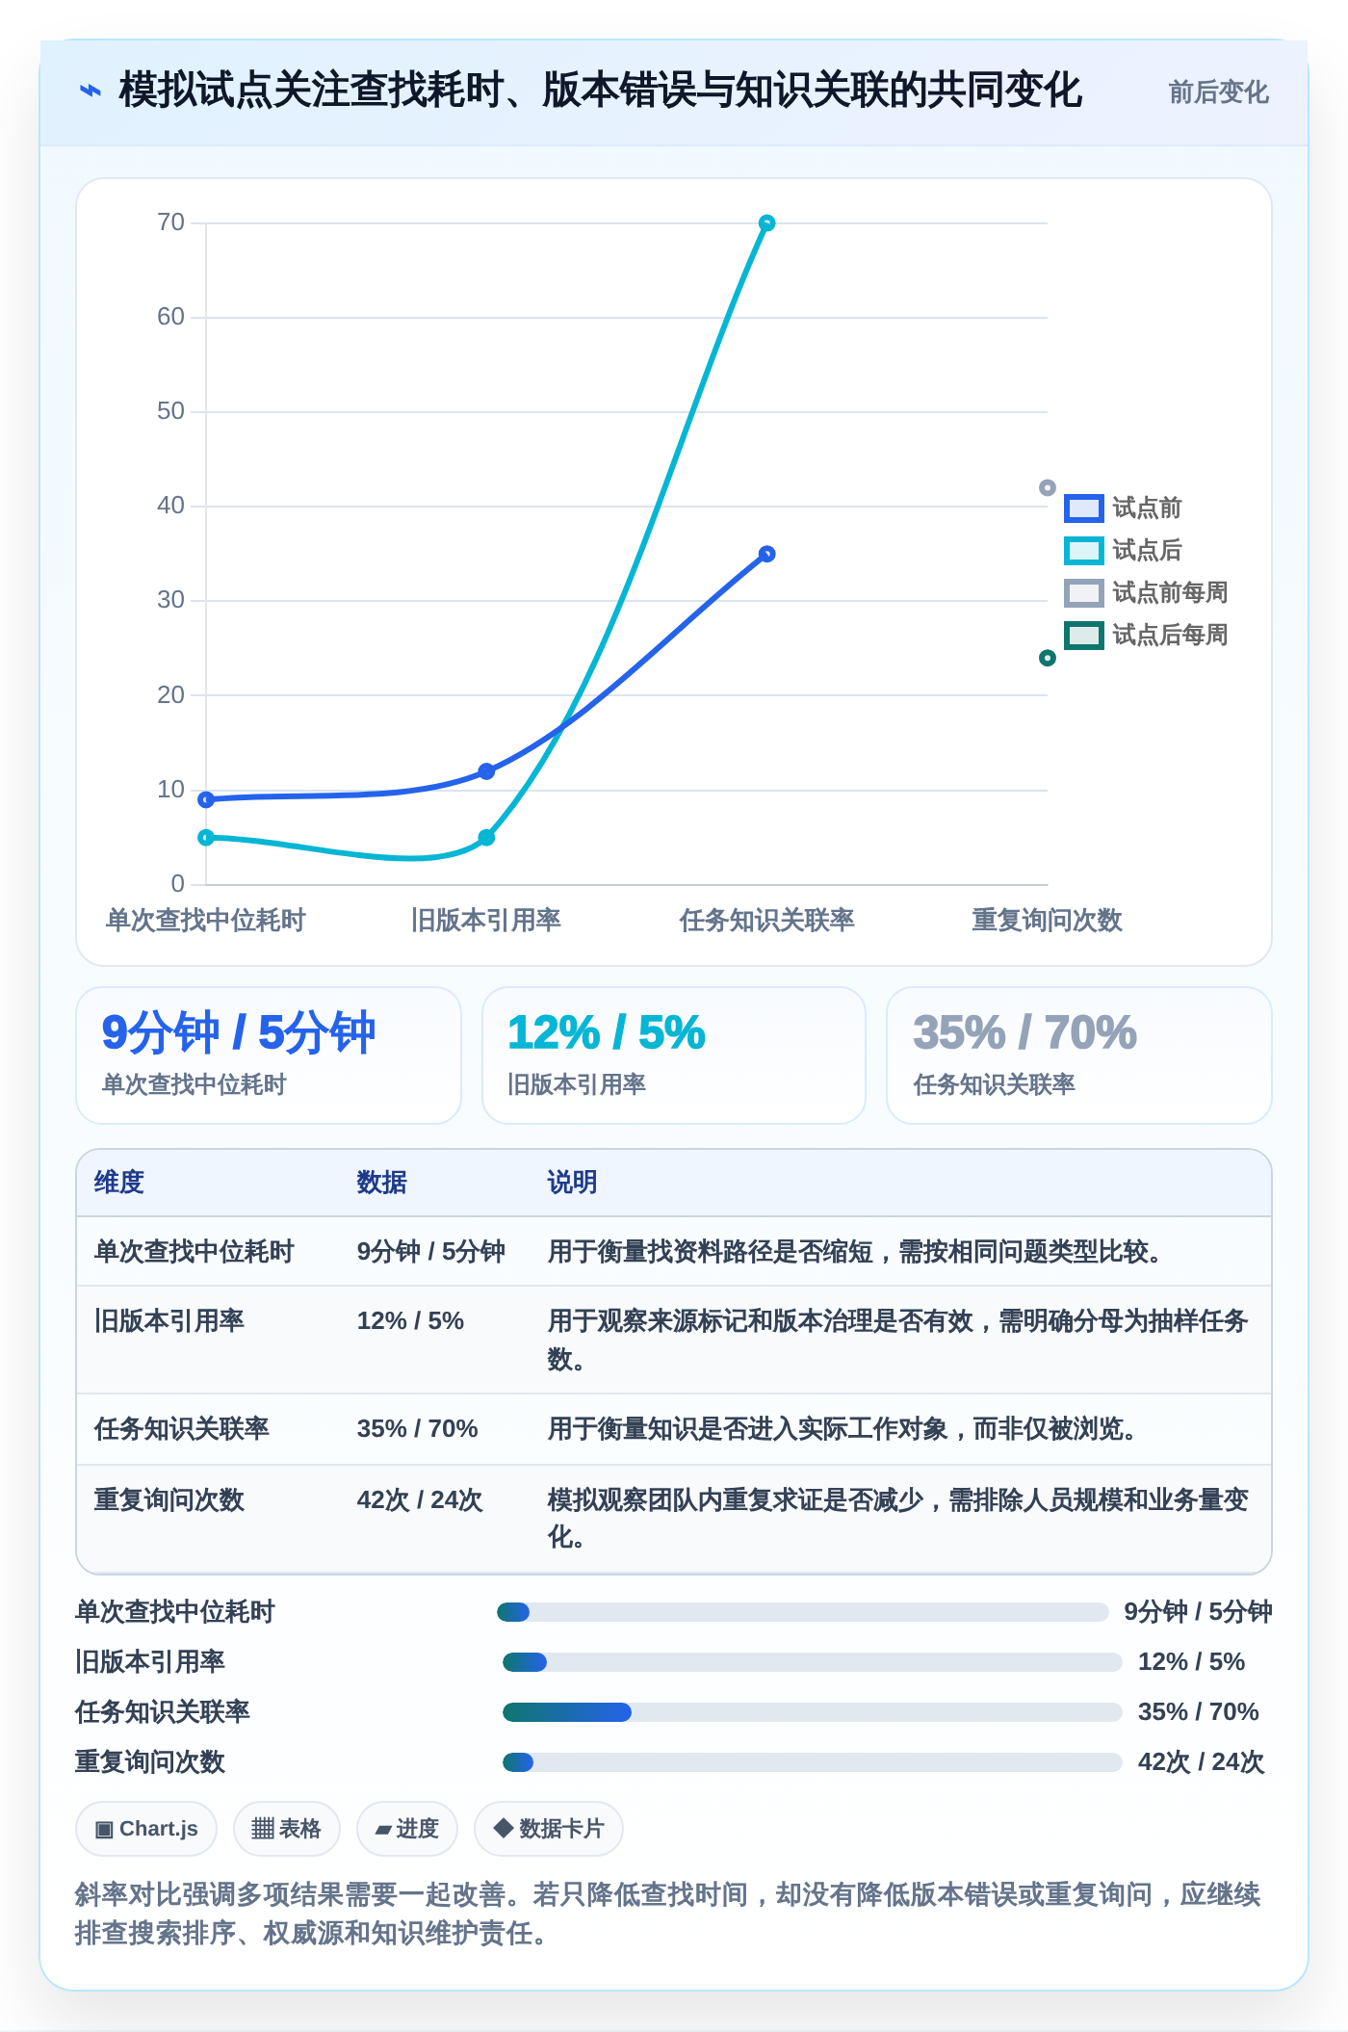The height and width of the screenshot is (2032, 1348).
Task: Click the lightning icon beside the title
Action: click(90, 91)
